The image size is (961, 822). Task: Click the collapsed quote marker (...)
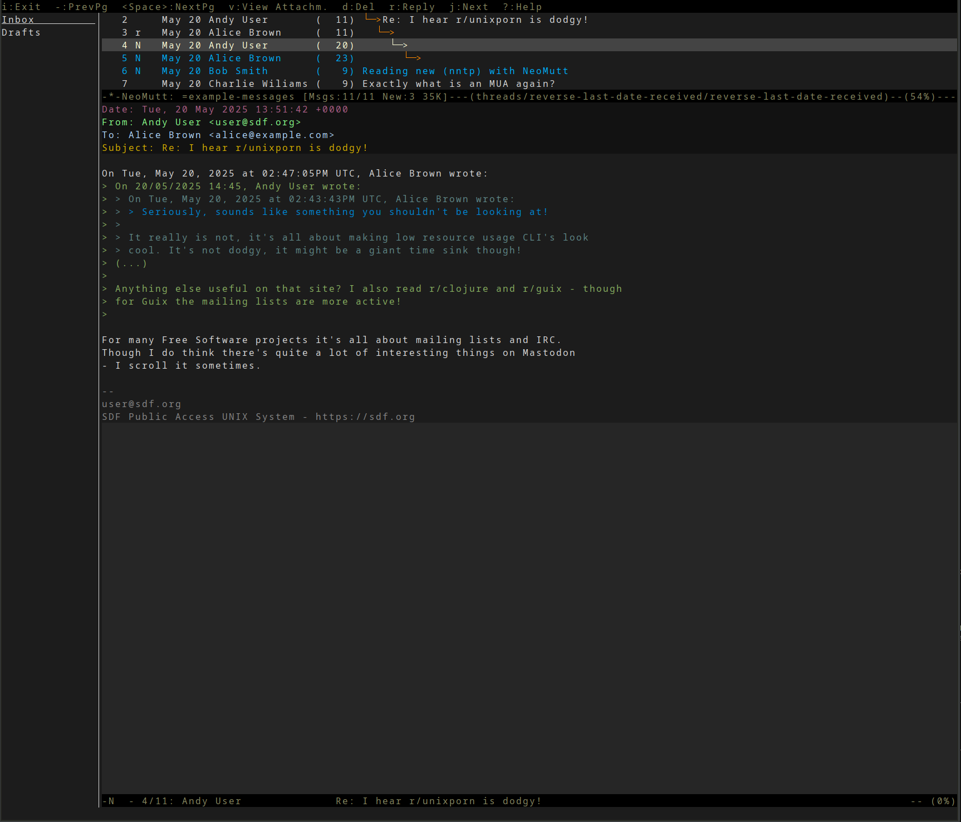click(131, 263)
